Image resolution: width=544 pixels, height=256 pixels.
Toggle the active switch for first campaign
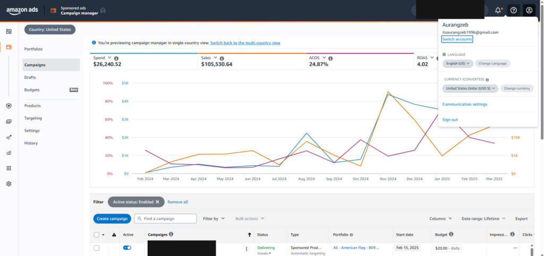coord(127,248)
